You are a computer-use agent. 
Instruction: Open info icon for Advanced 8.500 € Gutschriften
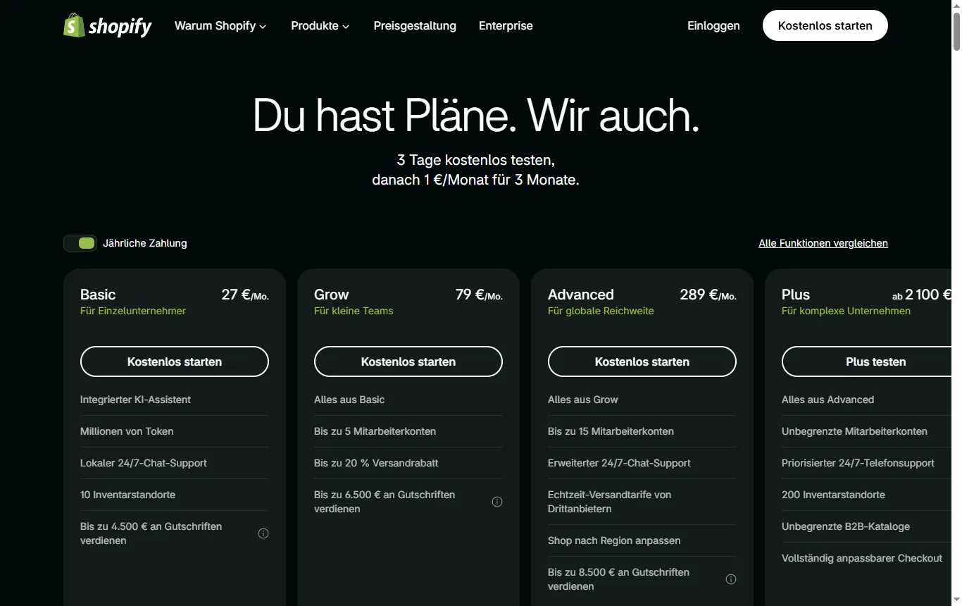pyautogui.click(x=731, y=579)
